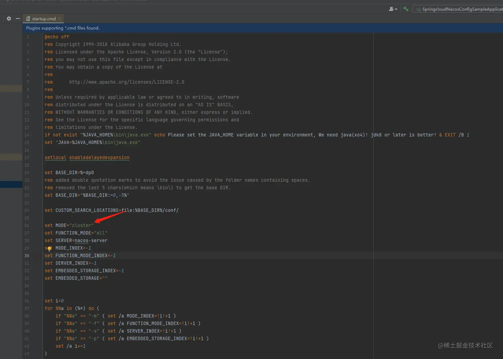Click the set MODE="cluster" line

(69, 226)
